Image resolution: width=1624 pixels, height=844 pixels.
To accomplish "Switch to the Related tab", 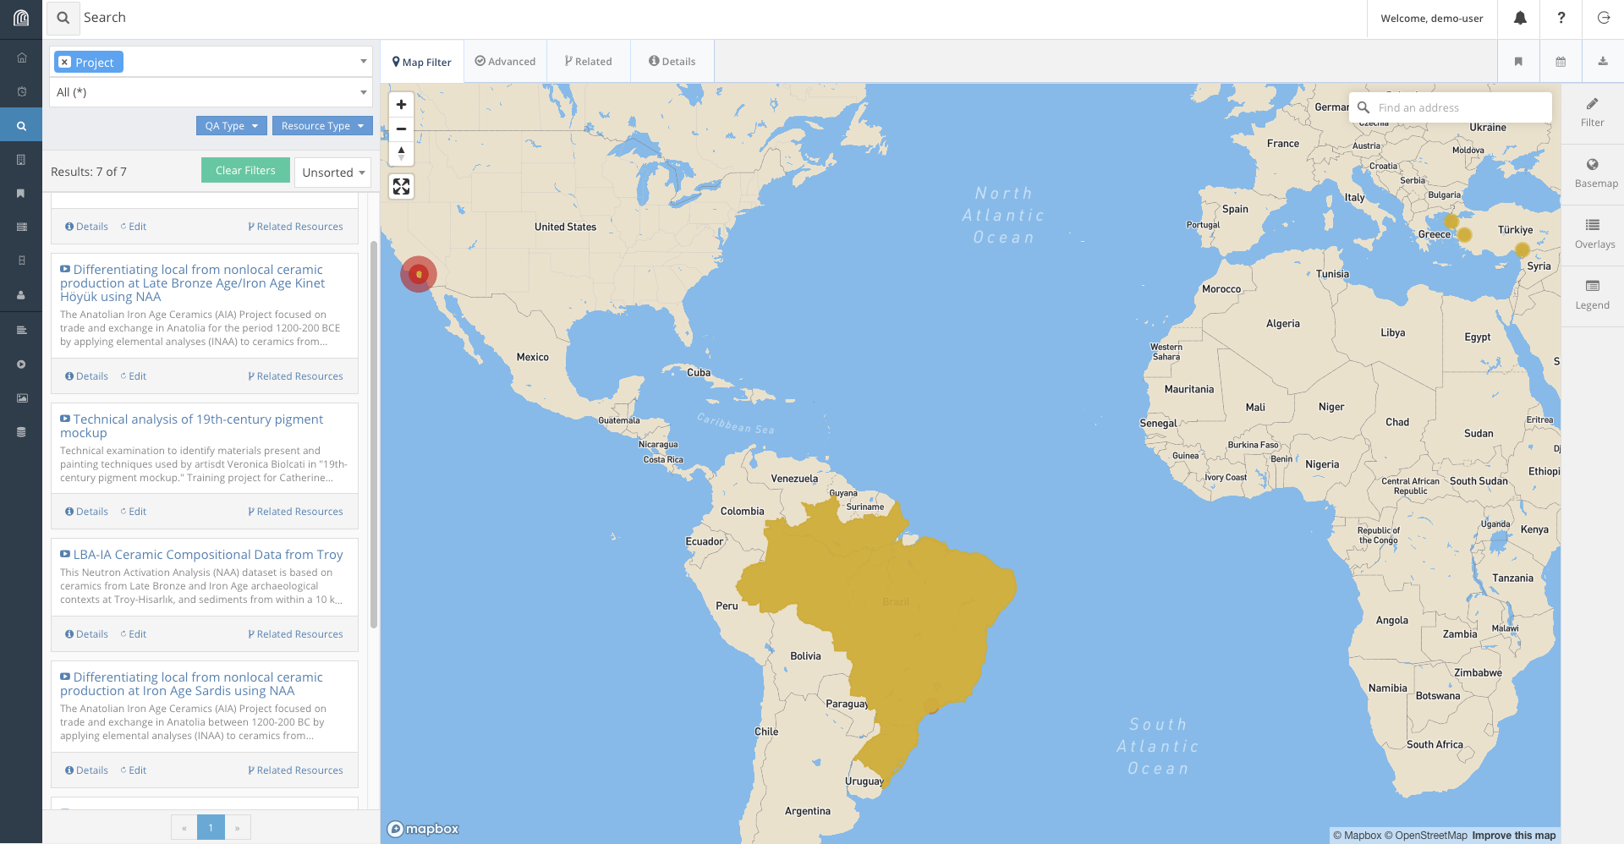I will click(588, 62).
